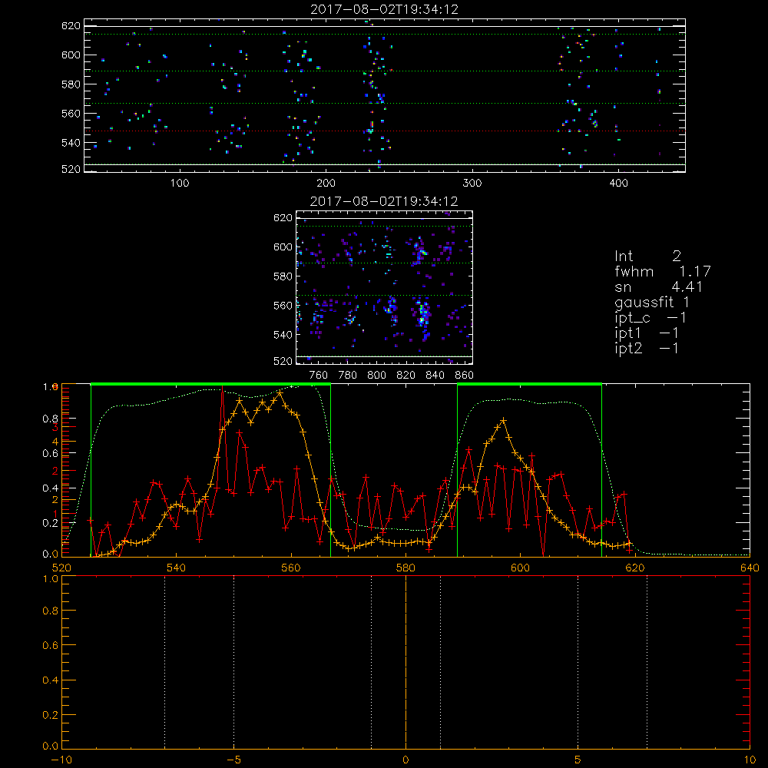Click the -5 x-axis label of bottom plot

233,760
